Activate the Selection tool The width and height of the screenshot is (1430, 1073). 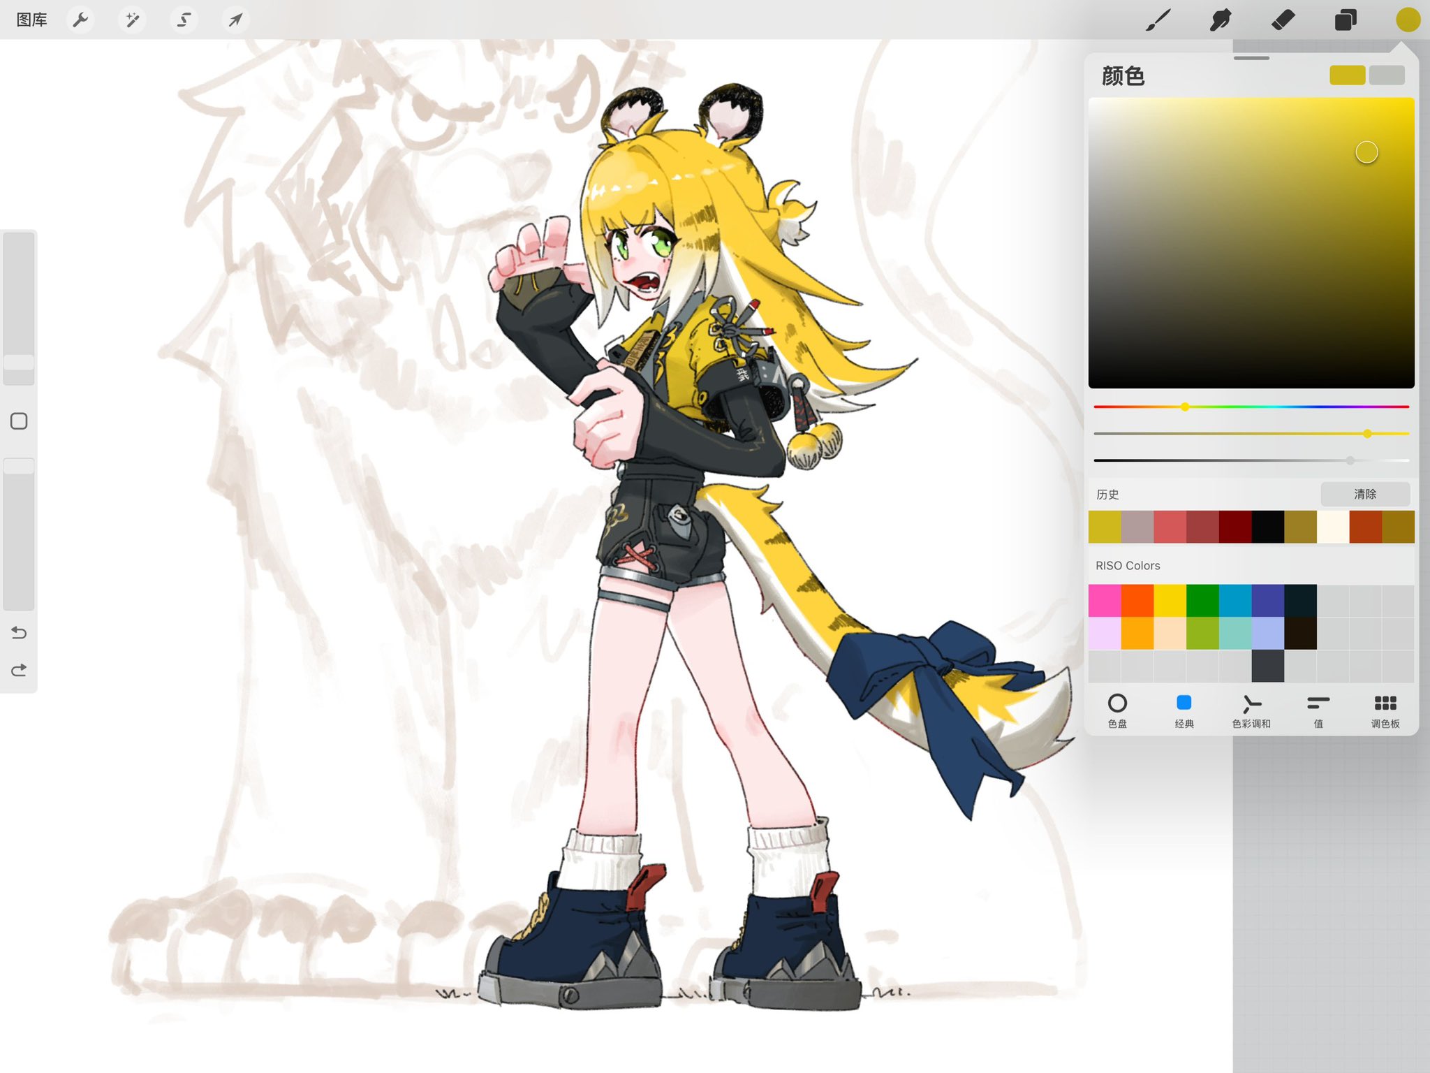pyautogui.click(x=184, y=20)
